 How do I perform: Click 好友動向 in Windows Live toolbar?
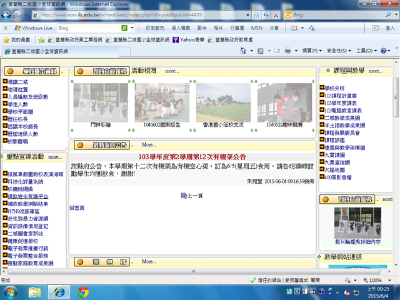[x=155, y=28]
